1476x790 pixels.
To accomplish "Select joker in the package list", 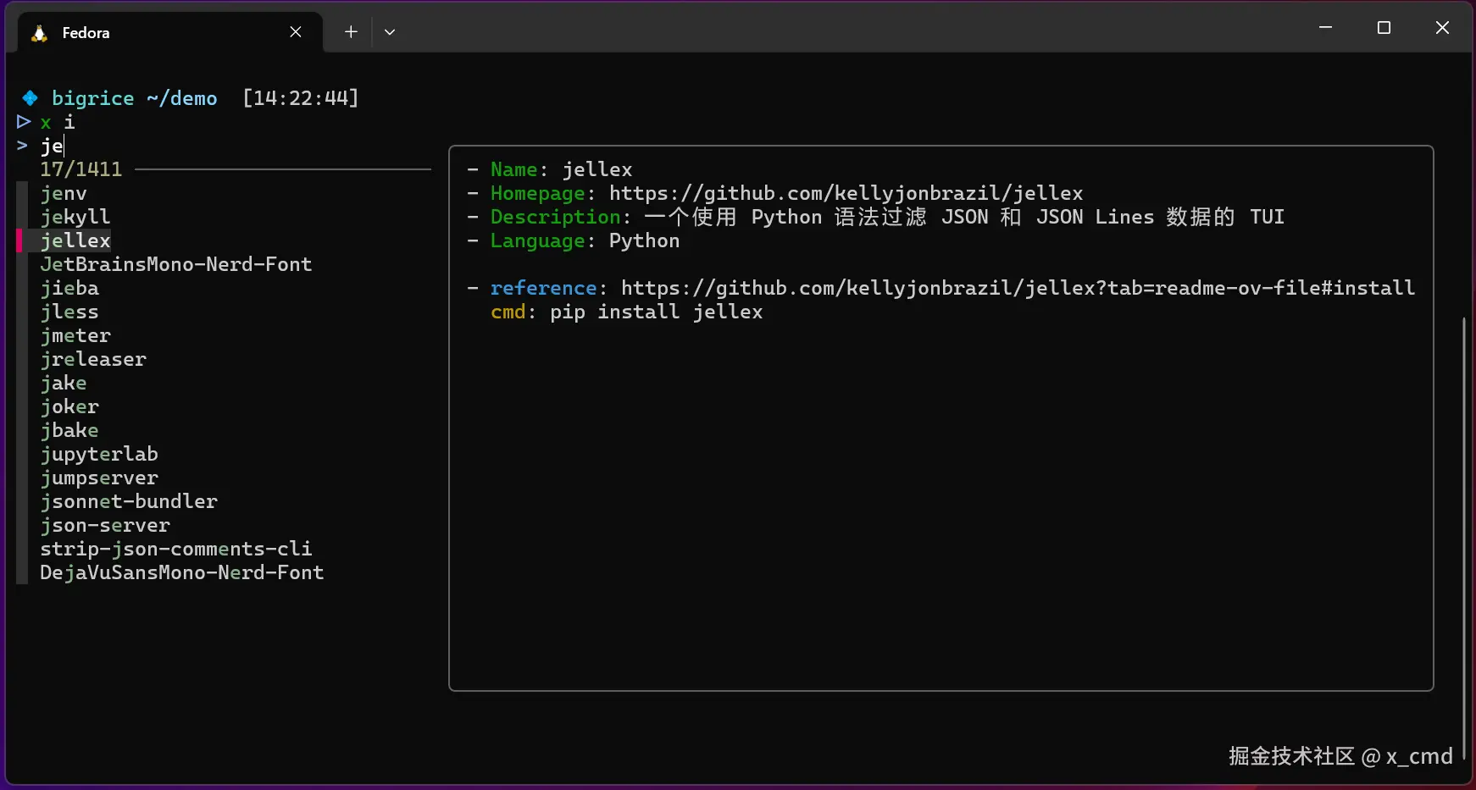I will [69, 407].
